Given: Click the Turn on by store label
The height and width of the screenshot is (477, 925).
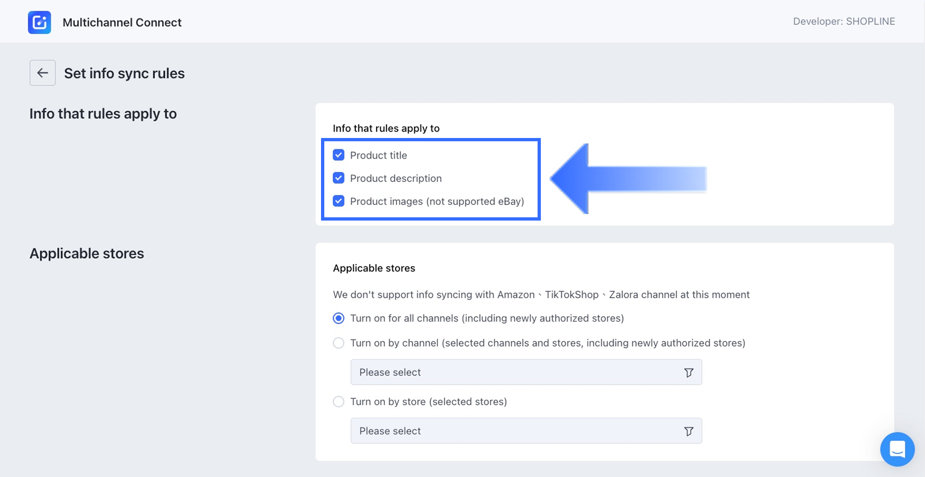Looking at the screenshot, I should tap(428, 402).
